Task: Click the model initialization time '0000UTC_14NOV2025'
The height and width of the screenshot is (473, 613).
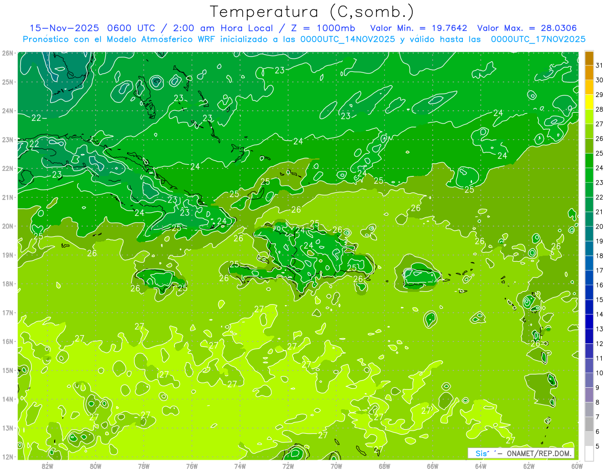Action: (348, 39)
